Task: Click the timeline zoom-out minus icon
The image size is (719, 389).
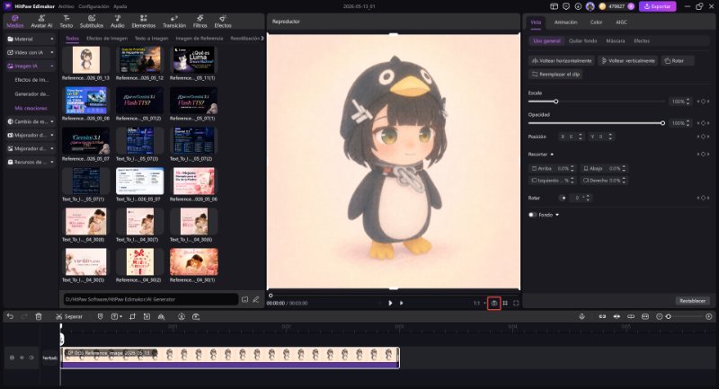Action: (x=660, y=316)
